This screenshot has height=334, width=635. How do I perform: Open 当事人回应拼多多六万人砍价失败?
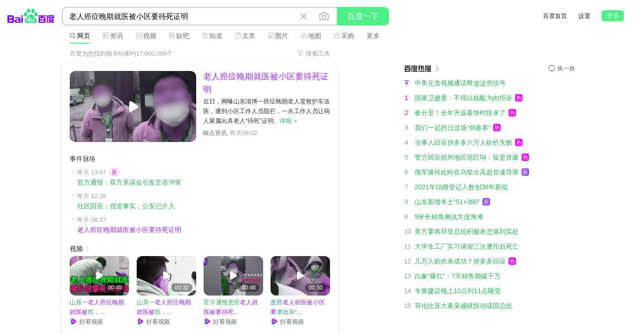point(463,142)
